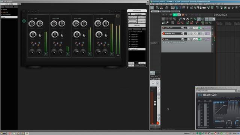Select first snapshot Drumband RESET in list
This screenshot has height=135, width=240.
tap(137, 32)
